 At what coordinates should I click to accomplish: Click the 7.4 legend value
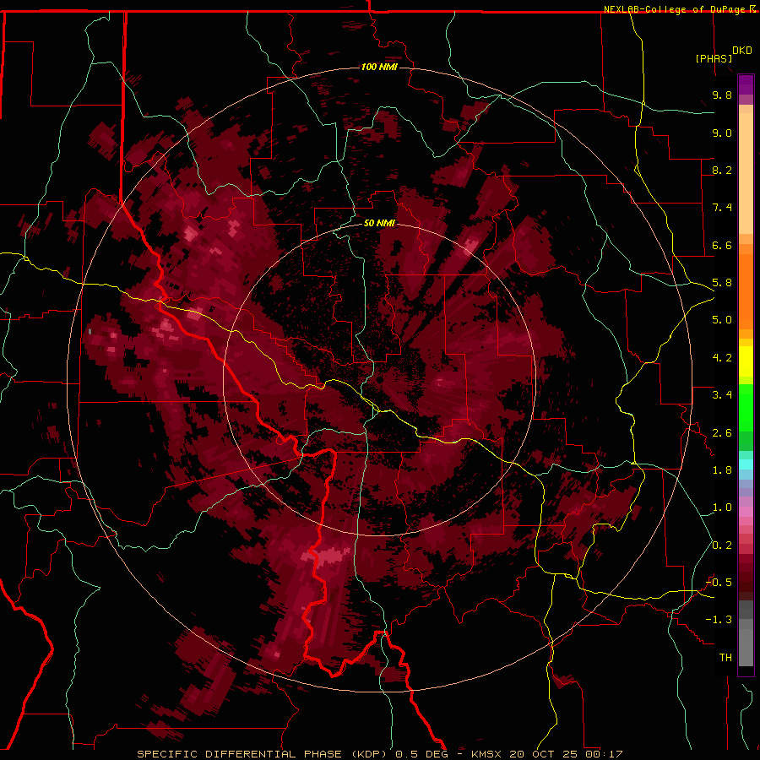point(722,208)
